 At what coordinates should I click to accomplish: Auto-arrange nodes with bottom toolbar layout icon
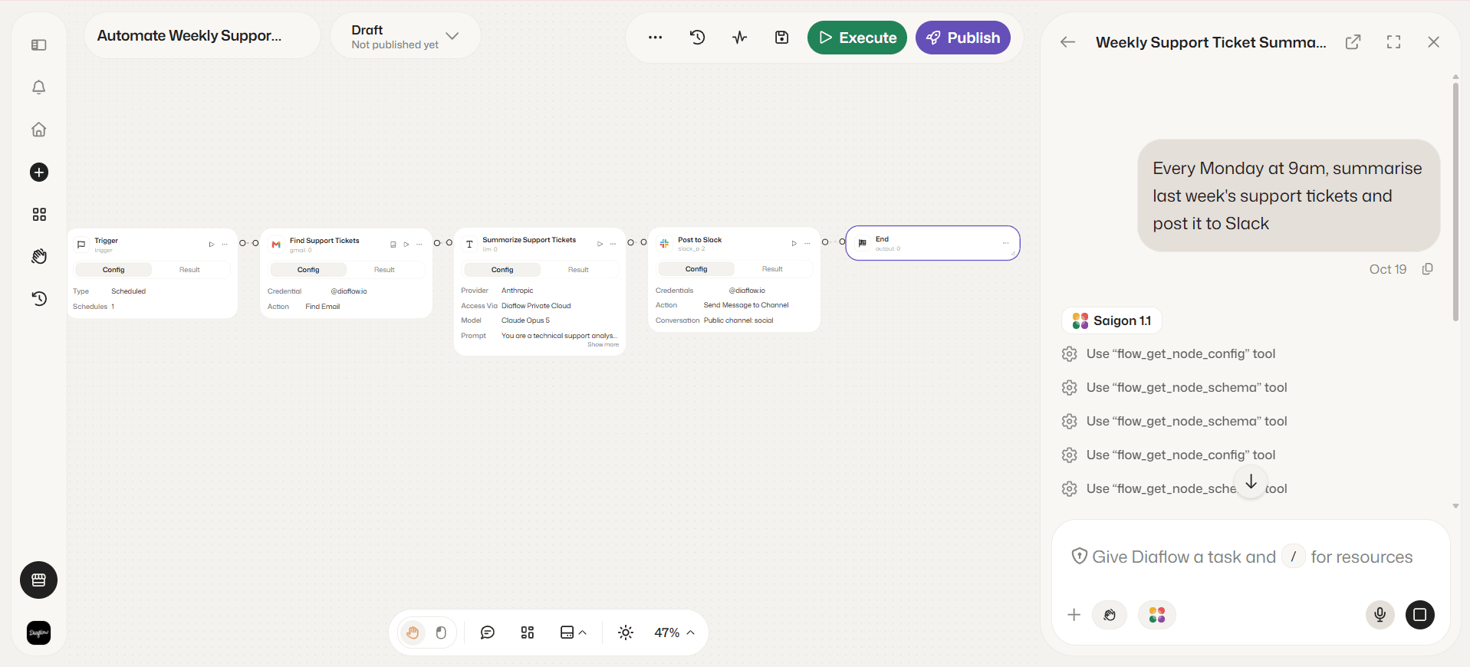pyautogui.click(x=528, y=632)
